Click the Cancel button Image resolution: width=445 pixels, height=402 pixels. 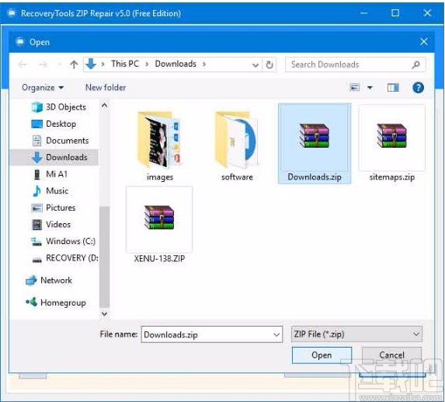pyautogui.click(x=391, y=355)
